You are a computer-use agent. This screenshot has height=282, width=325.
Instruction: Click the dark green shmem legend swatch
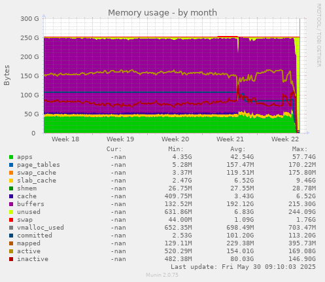point(11,188)
